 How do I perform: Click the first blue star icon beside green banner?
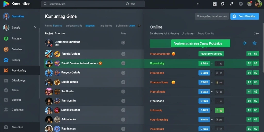(245, 43)
